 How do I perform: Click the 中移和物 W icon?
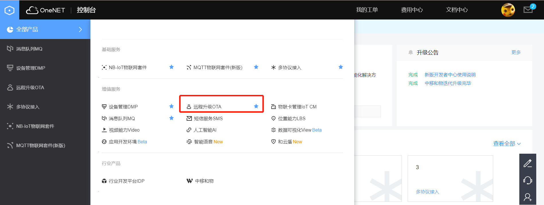(x=189, y=181)
